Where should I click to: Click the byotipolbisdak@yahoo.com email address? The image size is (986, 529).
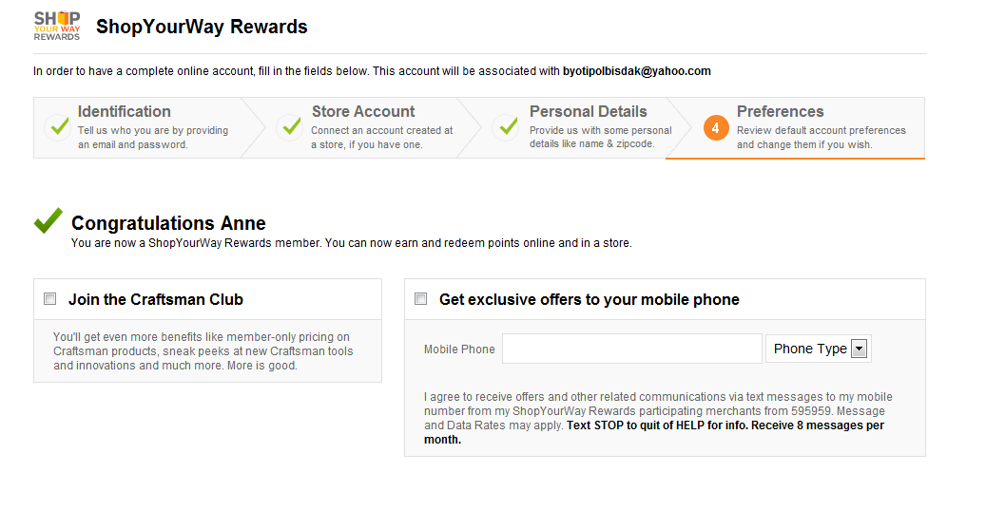click(x=636, y=71)
